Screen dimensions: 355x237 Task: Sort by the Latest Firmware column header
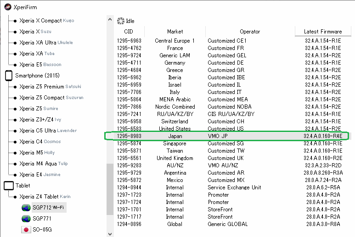point(323,32)
